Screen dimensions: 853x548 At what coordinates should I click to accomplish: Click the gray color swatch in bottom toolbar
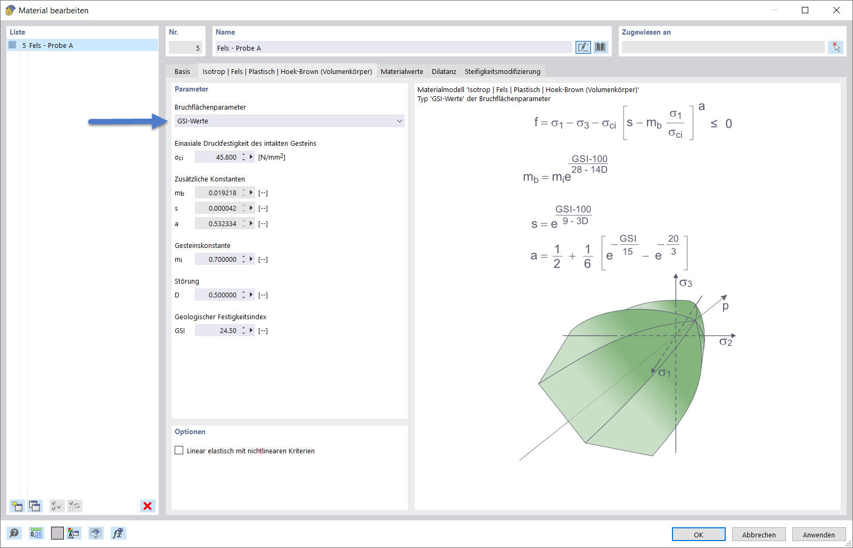tap(58, 533)
